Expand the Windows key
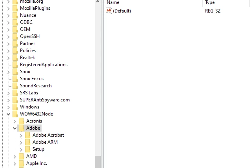 click(9, 107)
